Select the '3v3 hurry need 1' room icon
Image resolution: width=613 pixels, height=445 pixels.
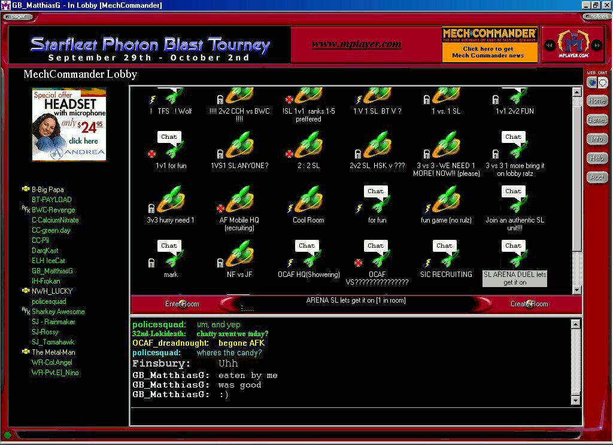tap(171, 199)
